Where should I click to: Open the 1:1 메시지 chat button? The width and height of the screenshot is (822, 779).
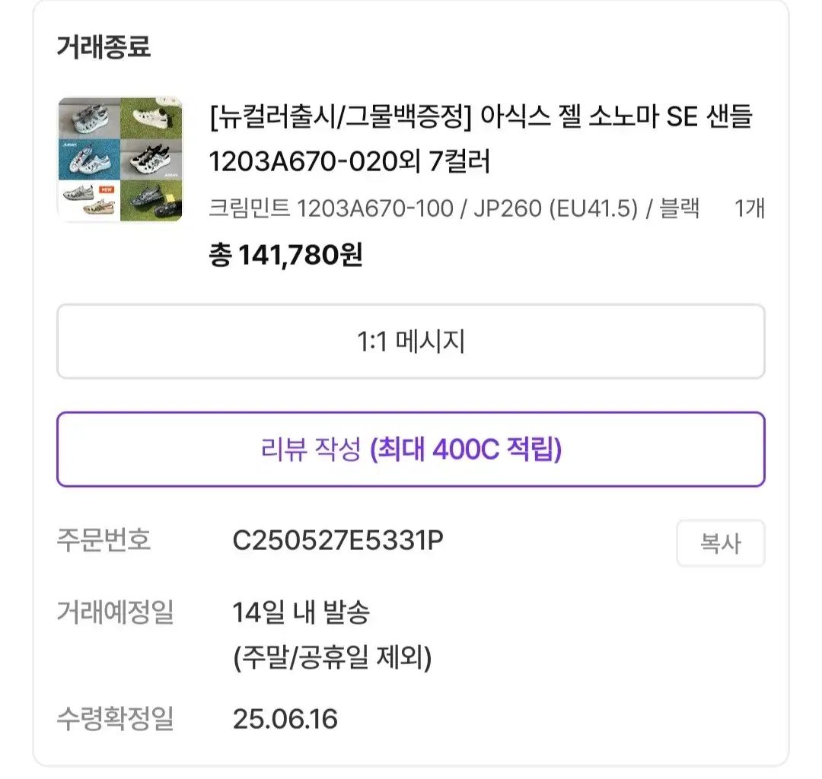click(410, 342)
